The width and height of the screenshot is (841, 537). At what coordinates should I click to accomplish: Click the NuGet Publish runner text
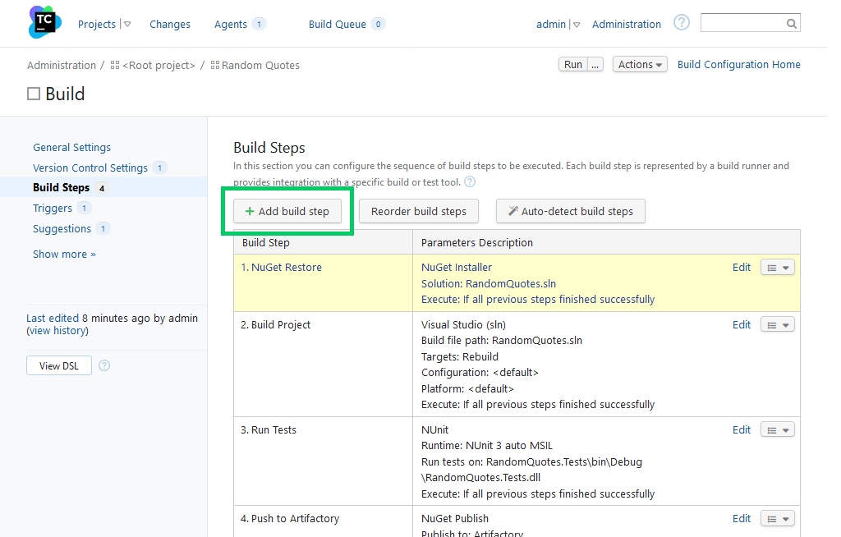tap(455, 518)
